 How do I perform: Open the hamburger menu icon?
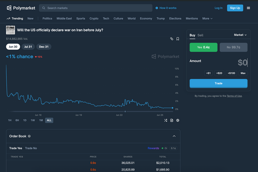click(248, 8)
